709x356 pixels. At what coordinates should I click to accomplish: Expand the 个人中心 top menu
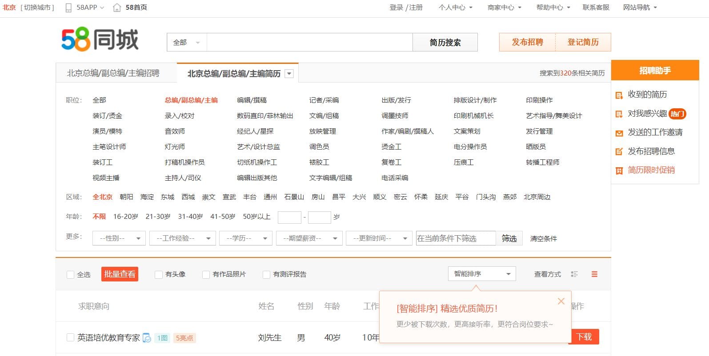[x=456, y=8]
